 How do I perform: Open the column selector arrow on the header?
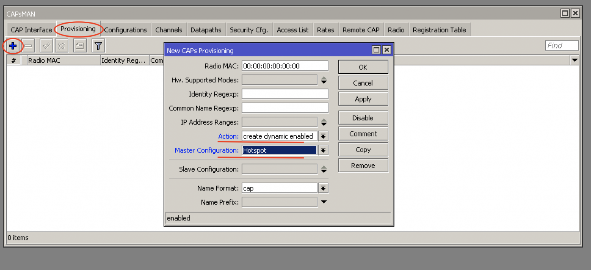(575, 60)
